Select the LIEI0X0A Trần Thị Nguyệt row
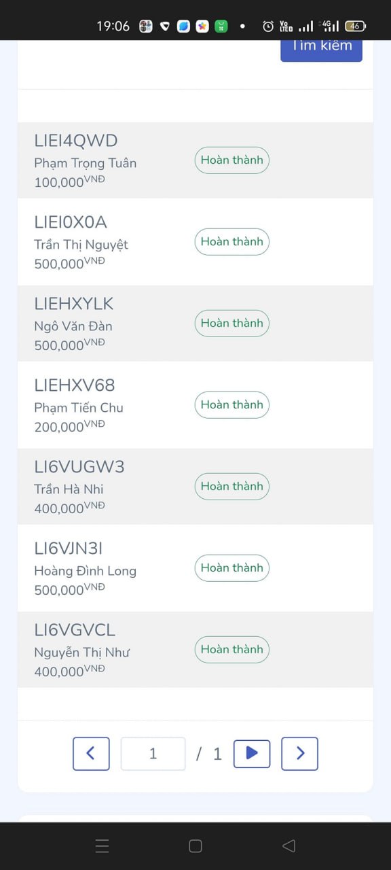The width and height of the screenshot is (391, 870). click(x=195, y=242)
